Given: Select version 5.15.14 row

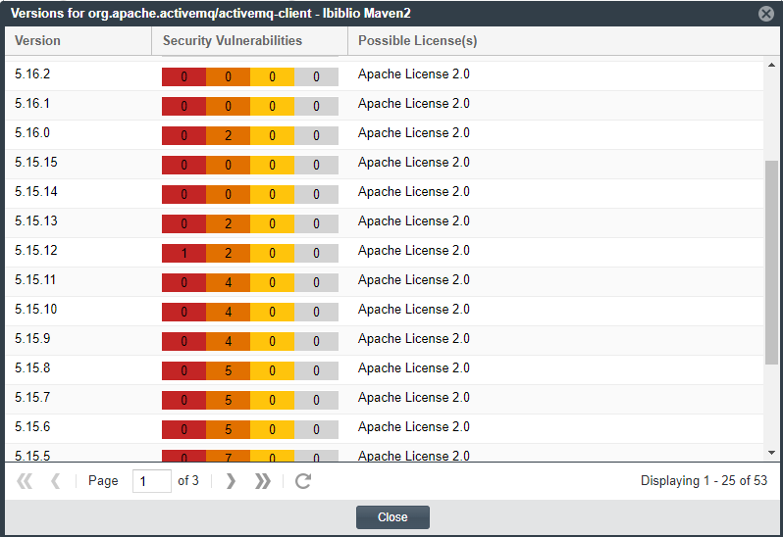Looking at the screenshot, I should 384,193.
